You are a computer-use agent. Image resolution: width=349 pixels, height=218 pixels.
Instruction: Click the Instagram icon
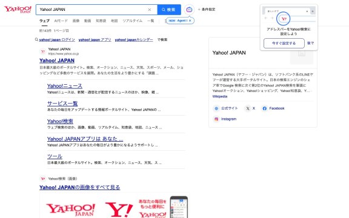216,119
